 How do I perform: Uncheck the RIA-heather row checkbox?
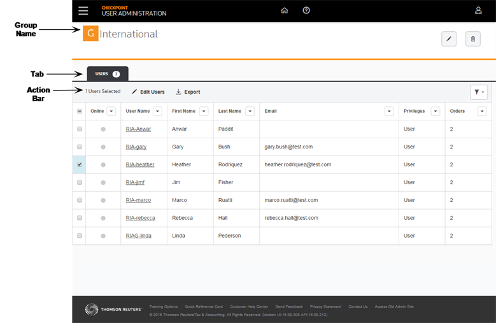[x=80, y=164]
